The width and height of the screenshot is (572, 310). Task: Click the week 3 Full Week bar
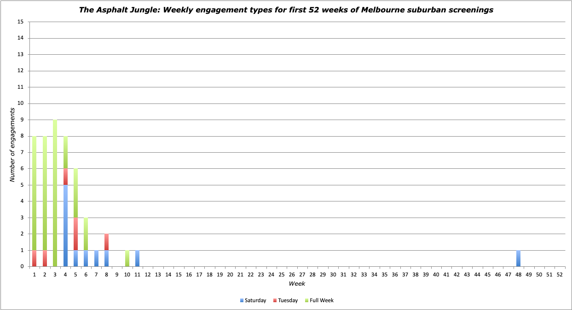point(55,193)
